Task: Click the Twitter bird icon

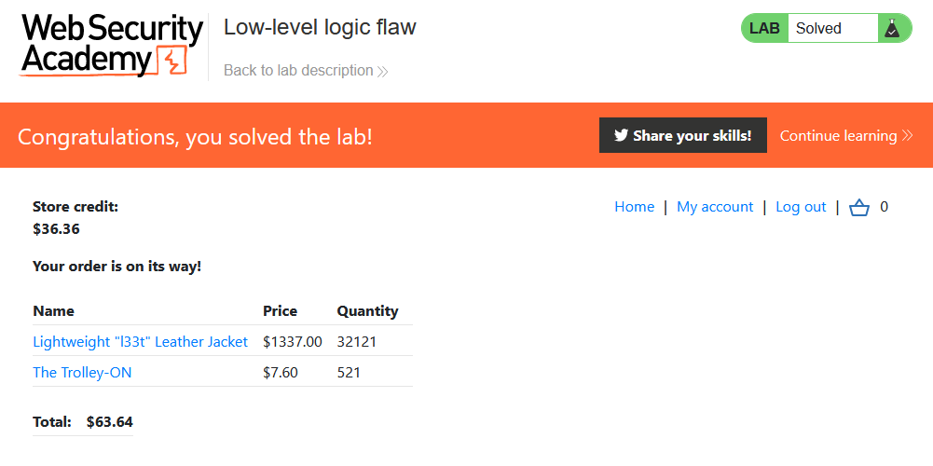Action: pyautogui.click(x=621, y=135)
